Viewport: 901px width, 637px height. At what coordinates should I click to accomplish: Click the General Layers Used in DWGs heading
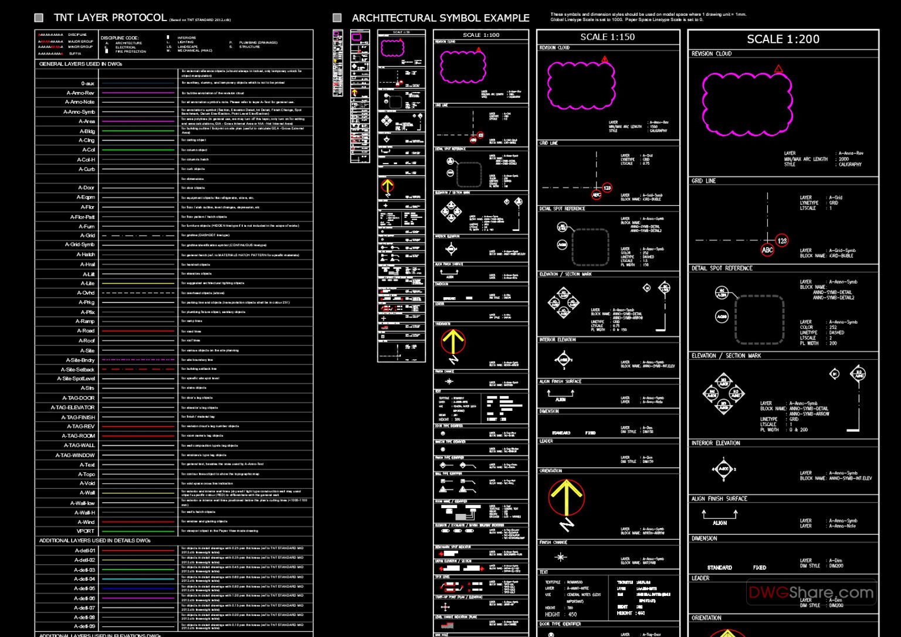80,64
